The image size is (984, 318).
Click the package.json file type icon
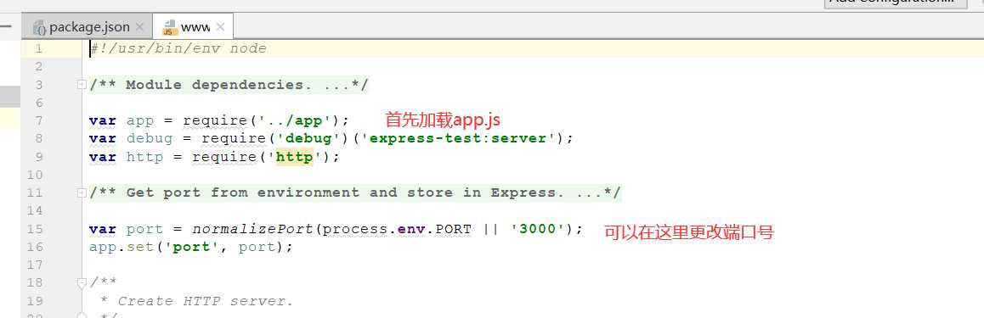[40, 27]
